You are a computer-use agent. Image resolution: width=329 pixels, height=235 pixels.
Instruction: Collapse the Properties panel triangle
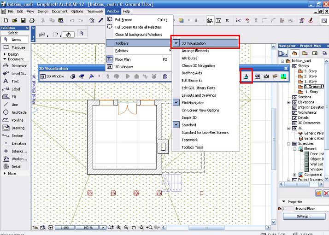tap(284, 201)
